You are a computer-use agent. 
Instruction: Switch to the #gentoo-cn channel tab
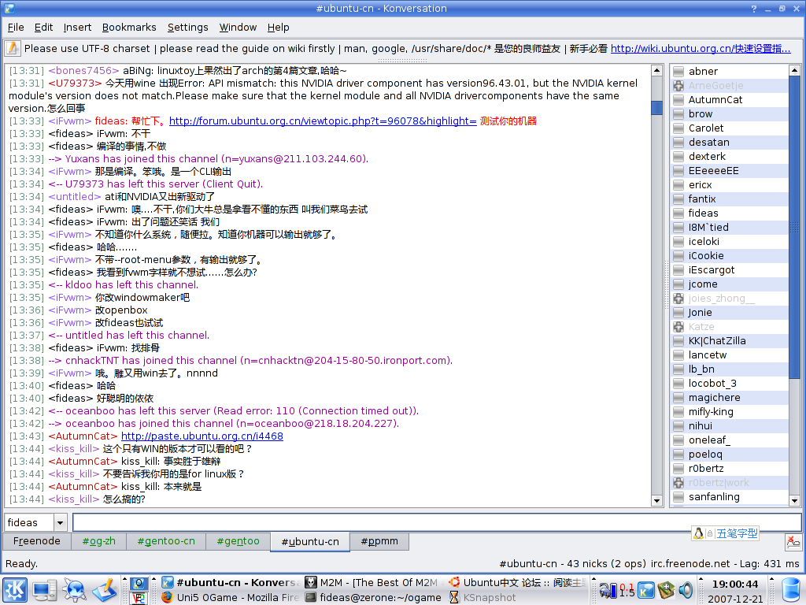[166, 541]
